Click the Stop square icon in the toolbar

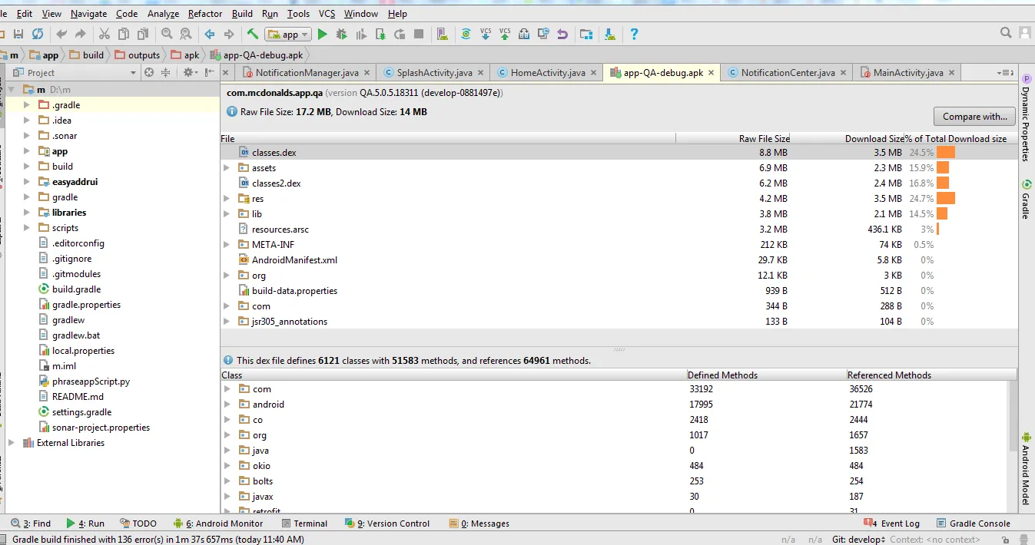click(419, 34)
